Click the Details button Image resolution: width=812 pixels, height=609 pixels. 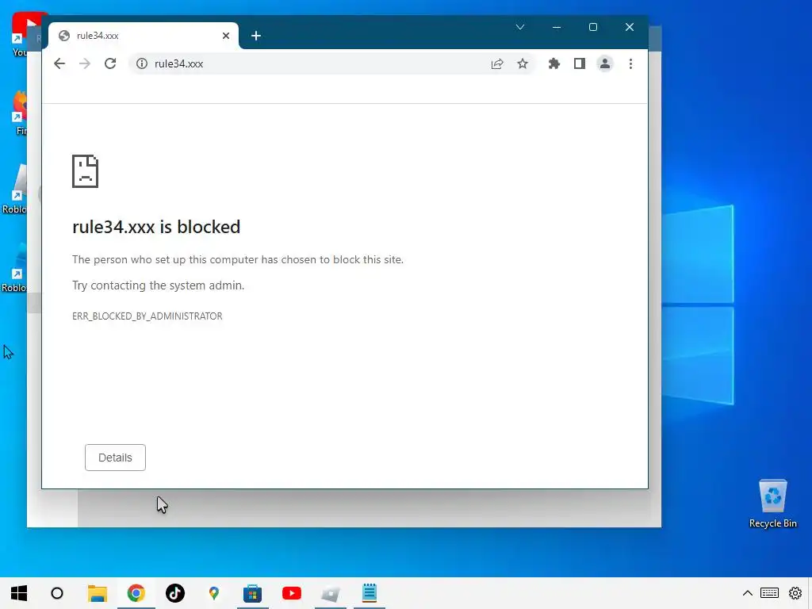[116, 458]
